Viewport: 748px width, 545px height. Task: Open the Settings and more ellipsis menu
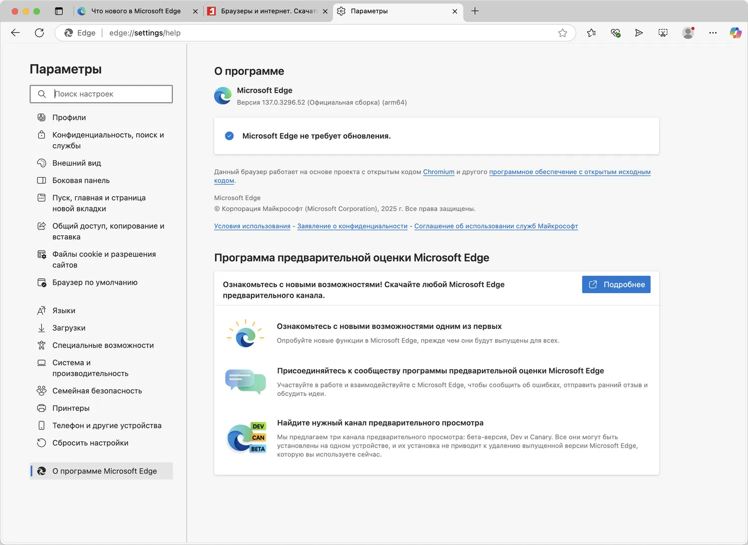click(x=713, y=33)
